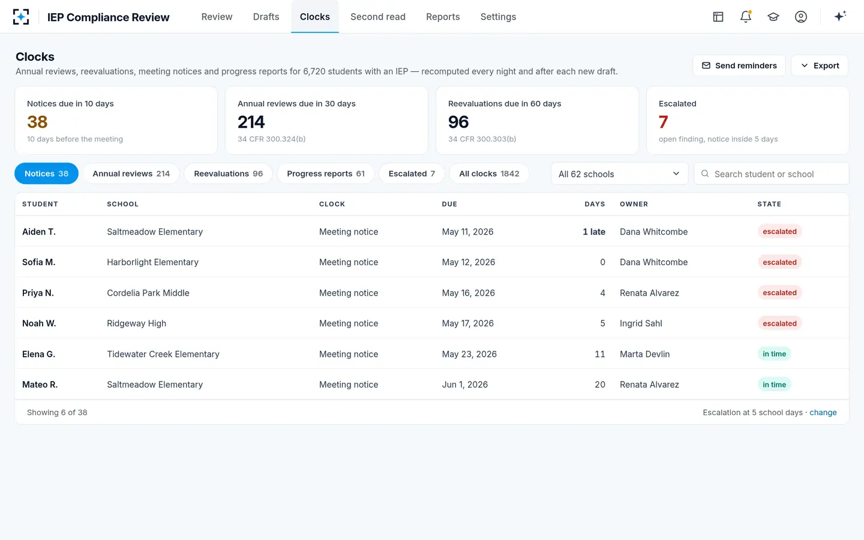
Task: Open the Drafts tab
Action: (266, 17)
